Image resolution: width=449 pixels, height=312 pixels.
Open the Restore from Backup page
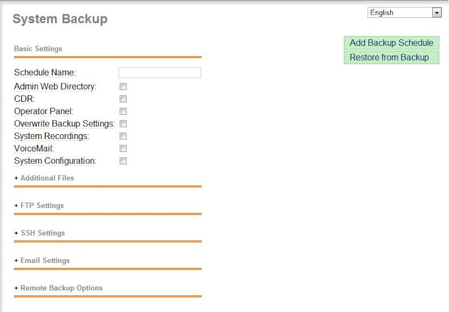392,57
